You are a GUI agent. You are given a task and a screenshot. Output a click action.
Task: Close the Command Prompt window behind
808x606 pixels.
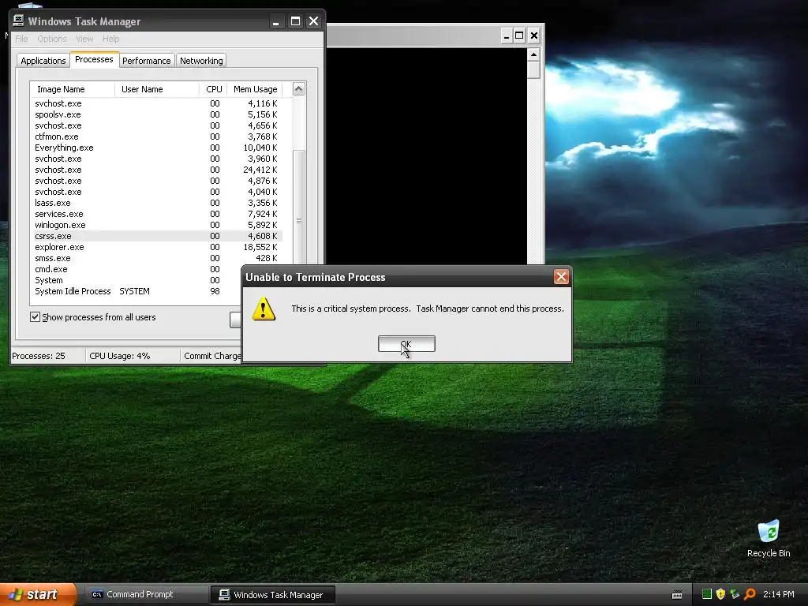pos(534,36)
